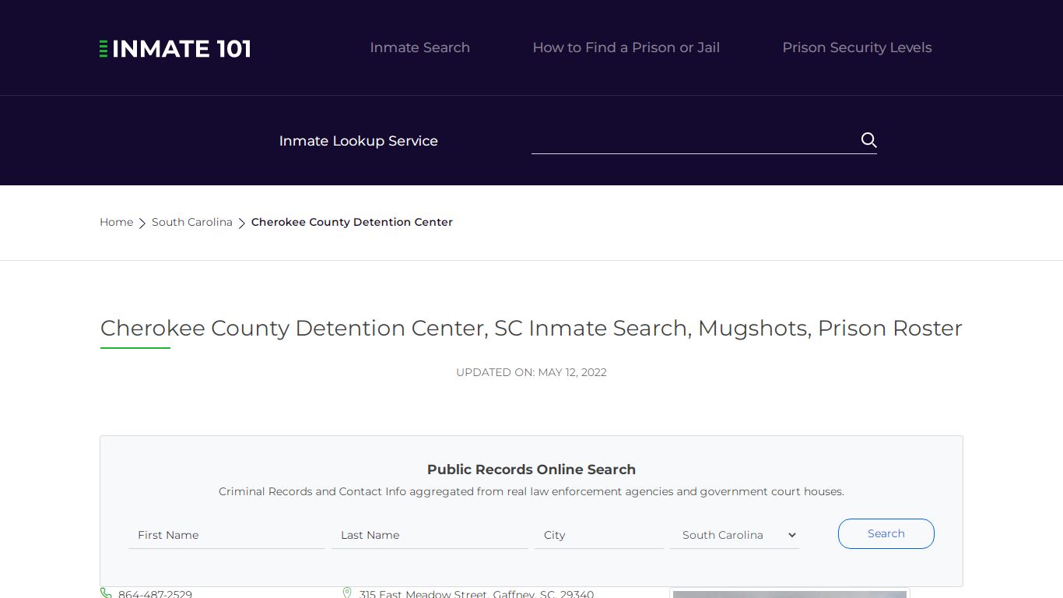Click the First Name field
This screenshot has height=598, width=1063.
coord(226,535)
